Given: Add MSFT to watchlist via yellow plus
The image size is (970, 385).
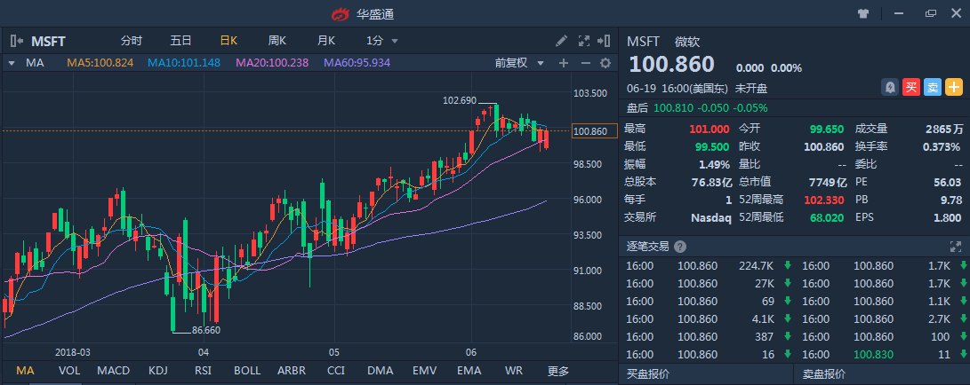Looking at the screenshot, I should point(954,88).
